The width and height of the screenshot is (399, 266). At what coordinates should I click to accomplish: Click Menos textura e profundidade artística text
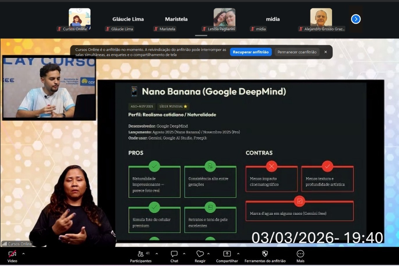point(325,182)
